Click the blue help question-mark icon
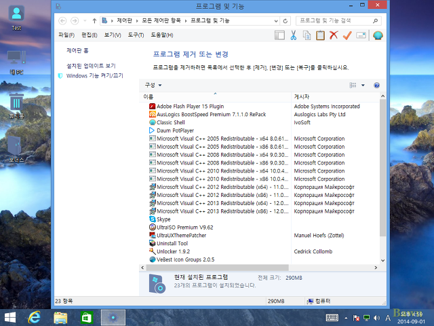Screen dimensions: 434x326 [376, 85]
